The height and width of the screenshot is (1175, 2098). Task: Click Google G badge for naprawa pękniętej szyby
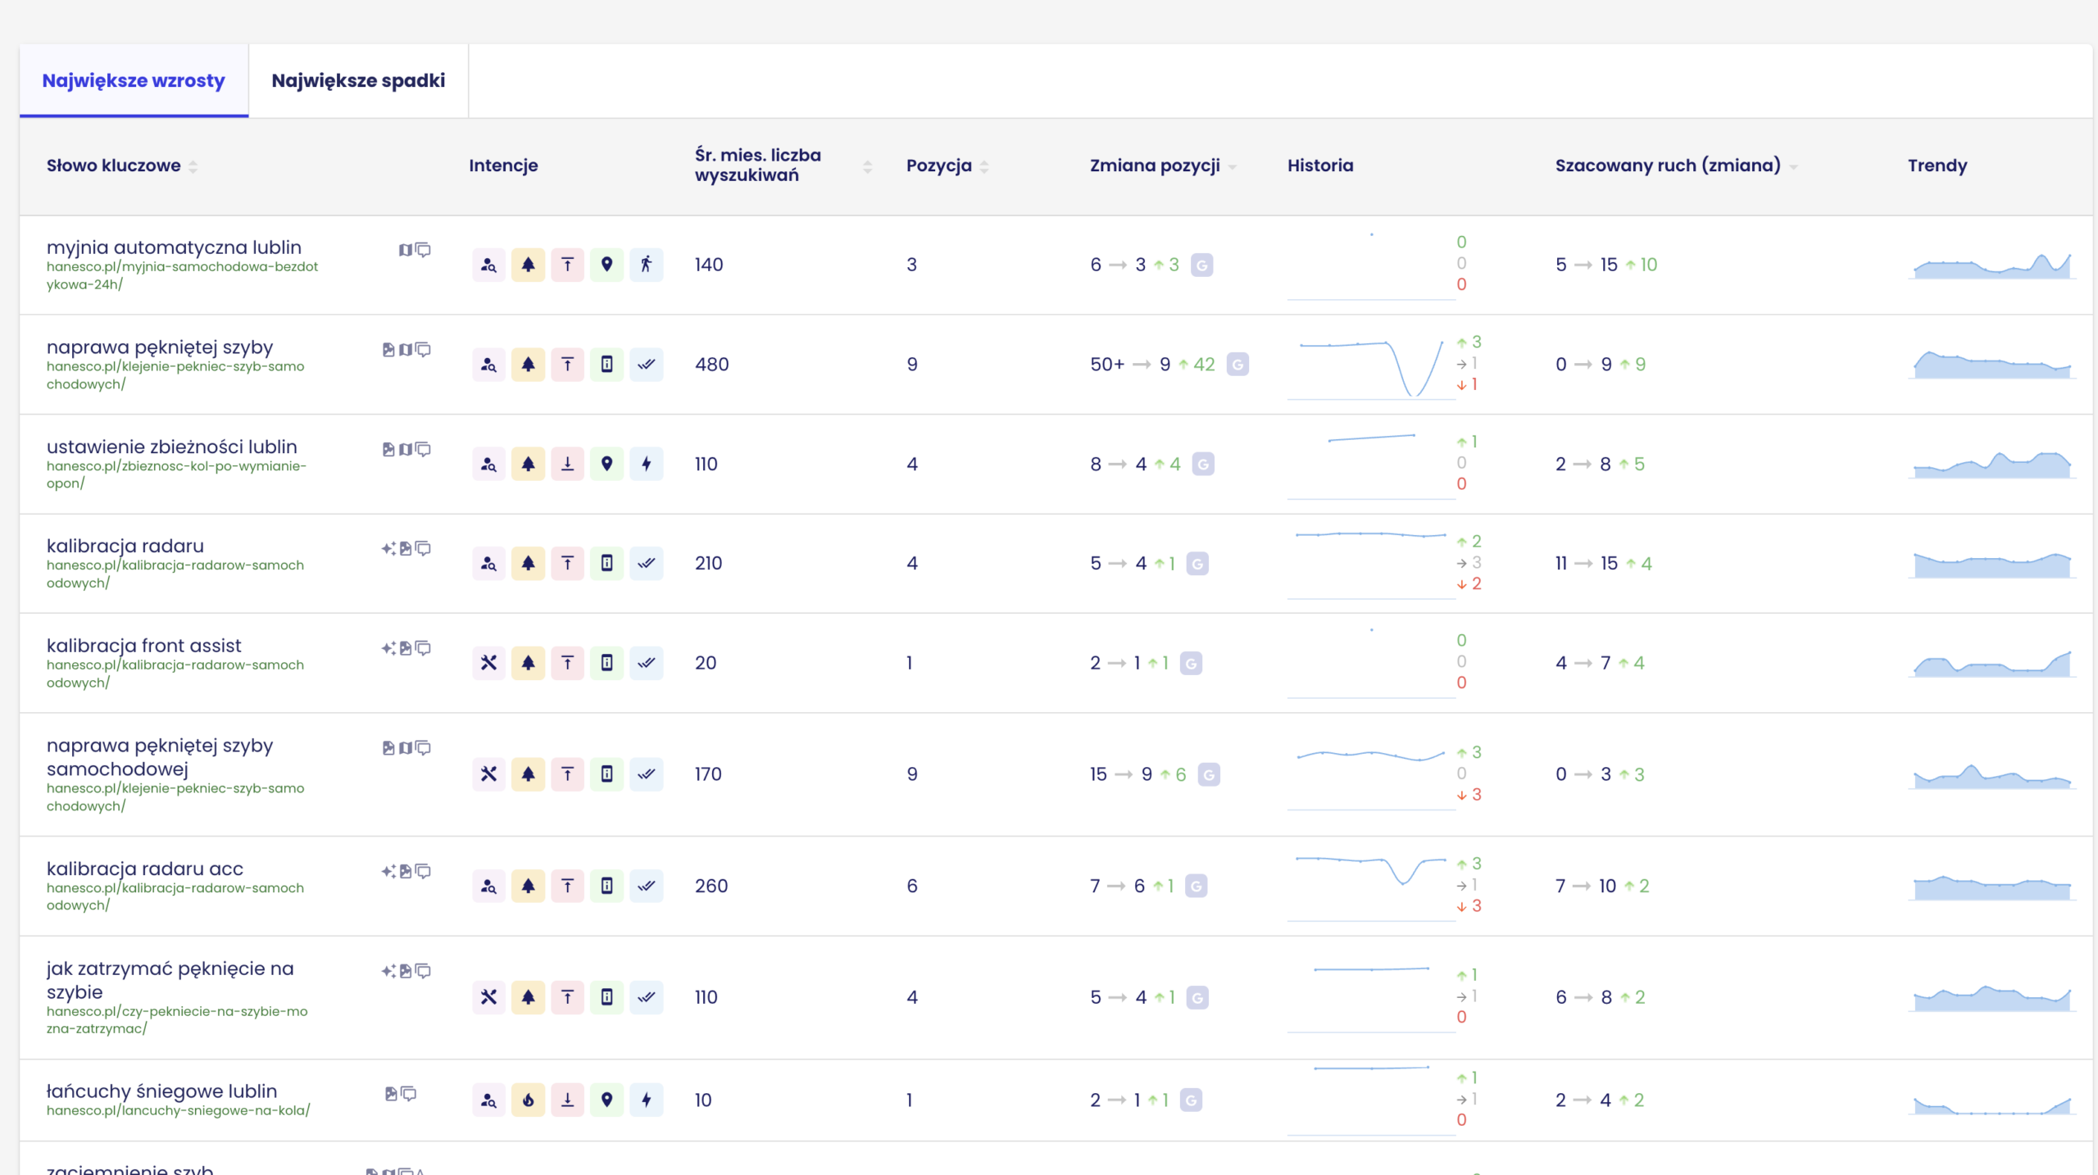tap(1237, 365)
